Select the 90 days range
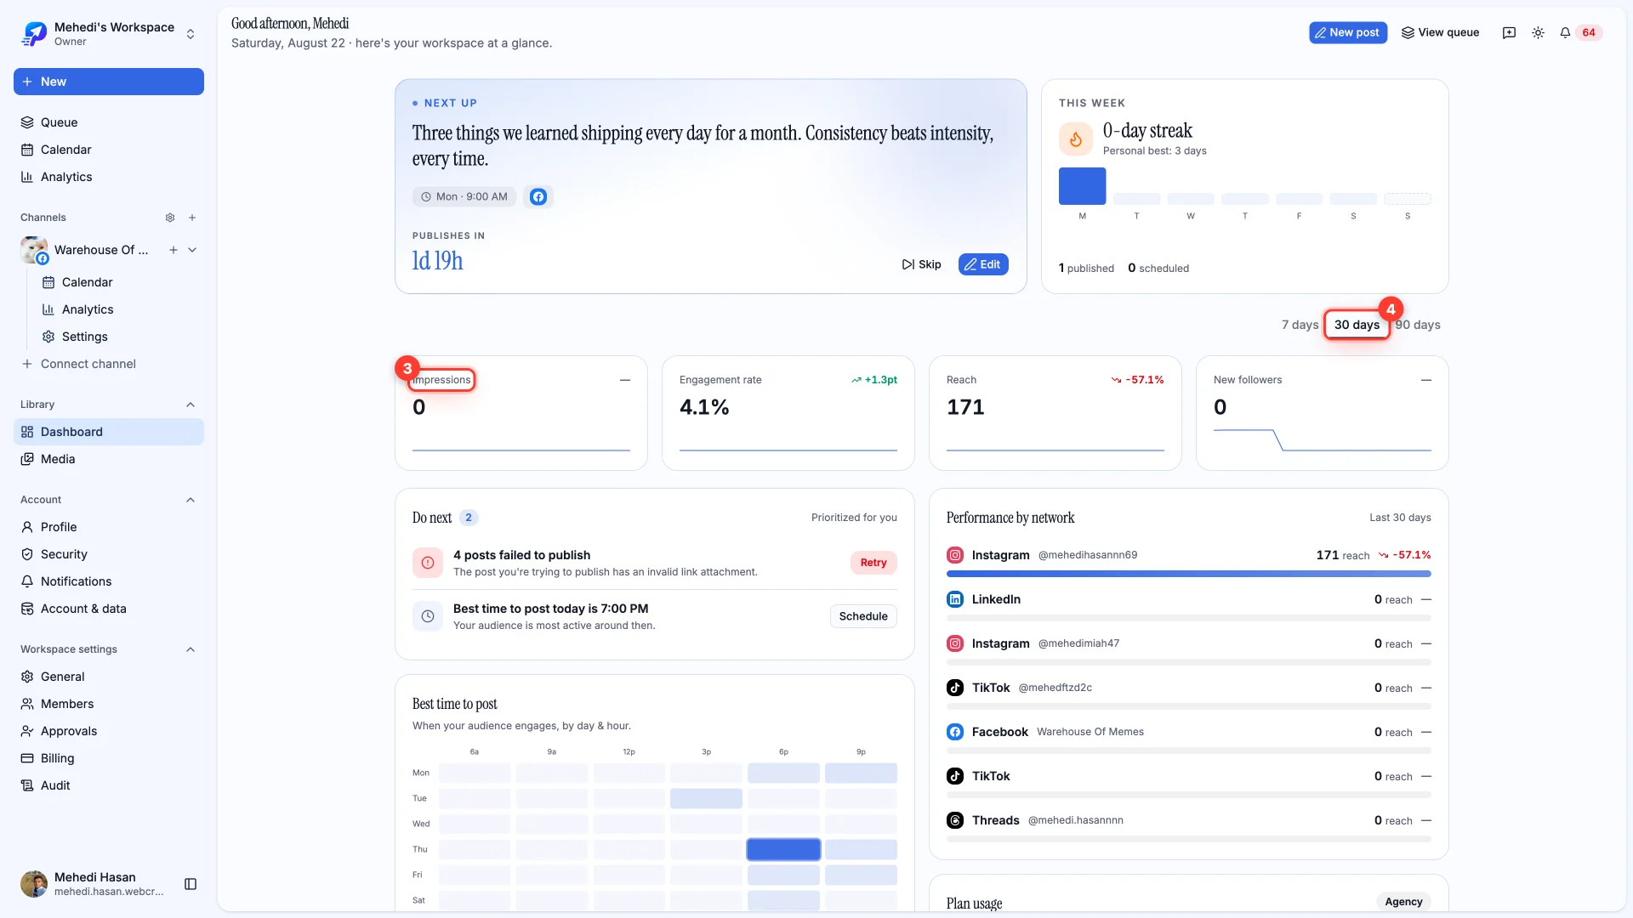This screenshot has width=1633, height=918. tap(1418, 325)
